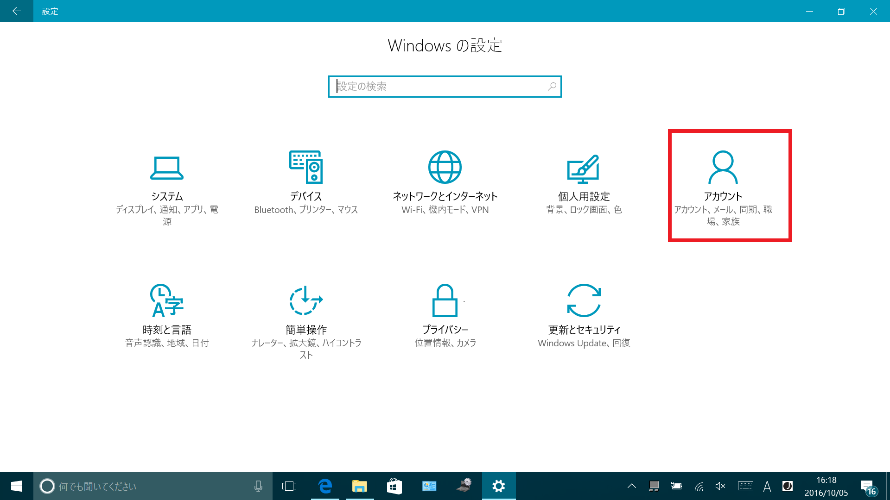Click the muted volume tray icon
The image size is (890, 500).
720,486
